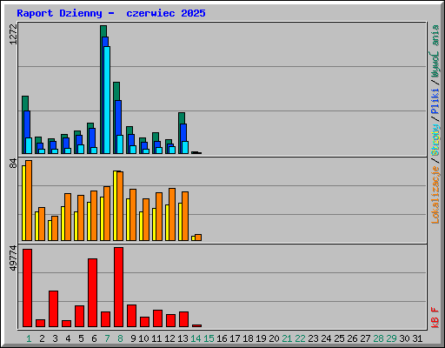Click day label 25 on the x-axis

pyautogui.click(x=339, y=338)
